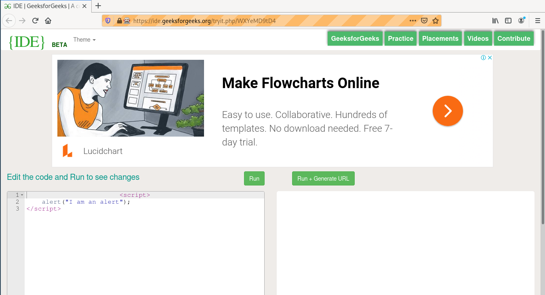Select the IDE GeeksforGeeks browser tab
Screen dimensions: 545x295
46,6
